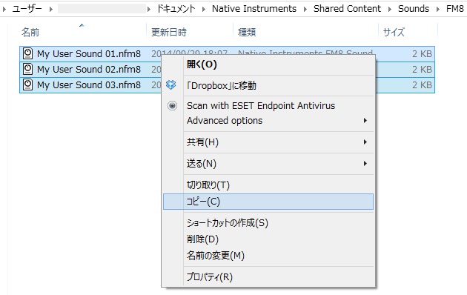467x295 pixels.
Task: Open breadcrumb dropdown arrow before ユーザー
Action: (x=4, y=9)
